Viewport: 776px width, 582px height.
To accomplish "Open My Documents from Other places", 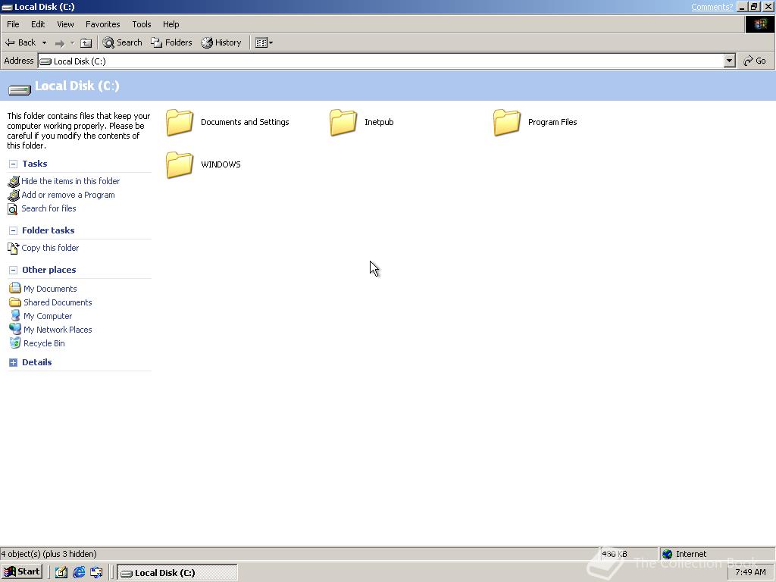I will [x=50, y=289].
